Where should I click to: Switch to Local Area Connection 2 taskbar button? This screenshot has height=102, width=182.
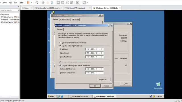point(80,96)
